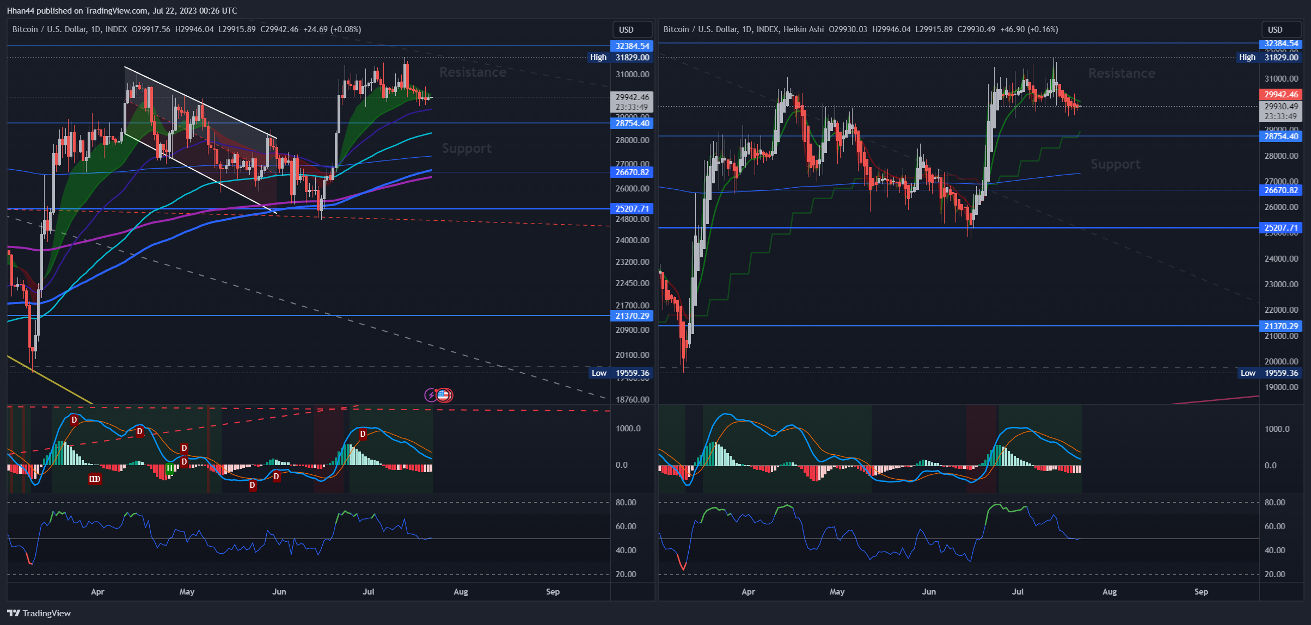Click the Resistance text on left chart

[x=473, y=72]
